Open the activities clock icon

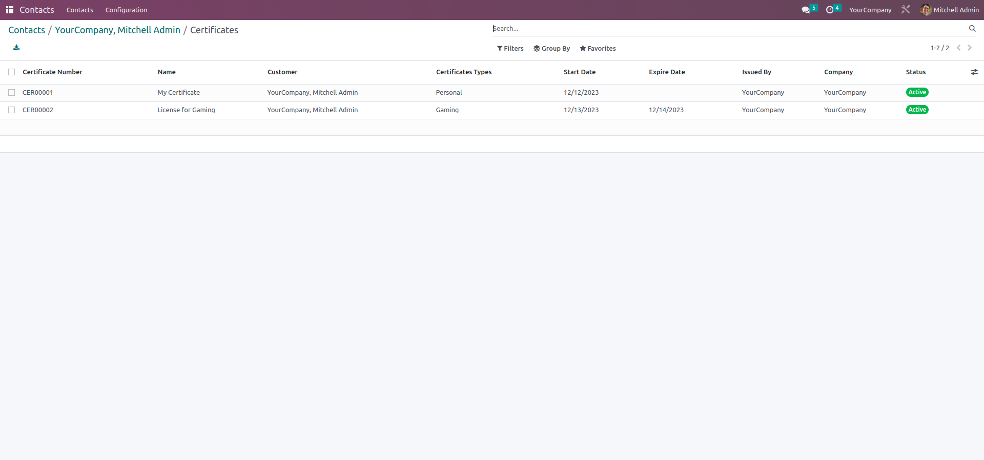click(830, 10)
